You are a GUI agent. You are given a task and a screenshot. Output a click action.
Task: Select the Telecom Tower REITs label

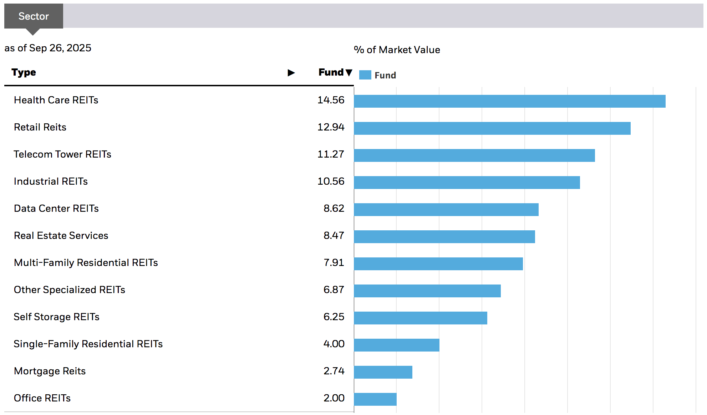(x=62, y=154)
